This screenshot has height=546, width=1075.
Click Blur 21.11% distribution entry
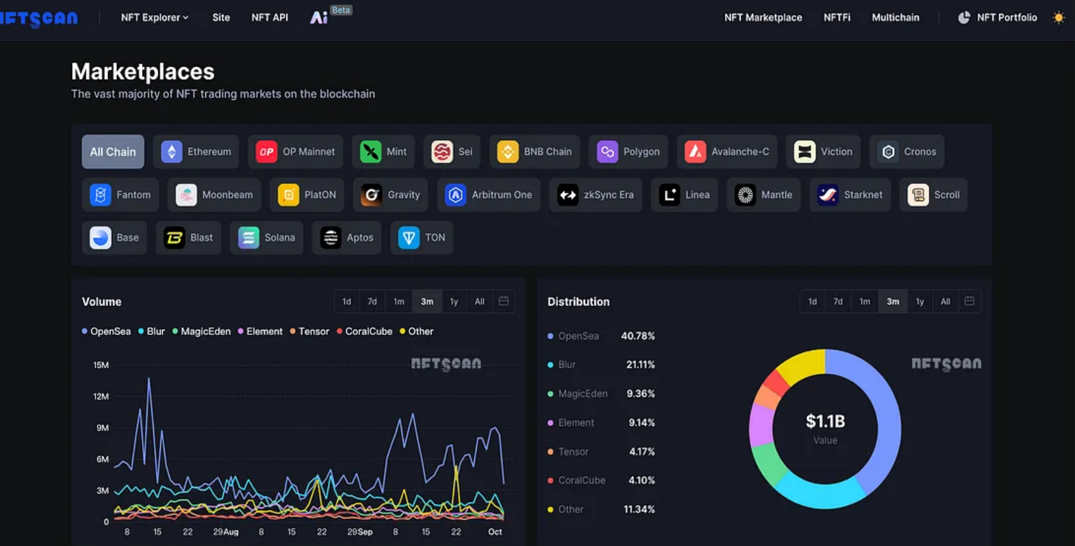click(x=601, y=364)
